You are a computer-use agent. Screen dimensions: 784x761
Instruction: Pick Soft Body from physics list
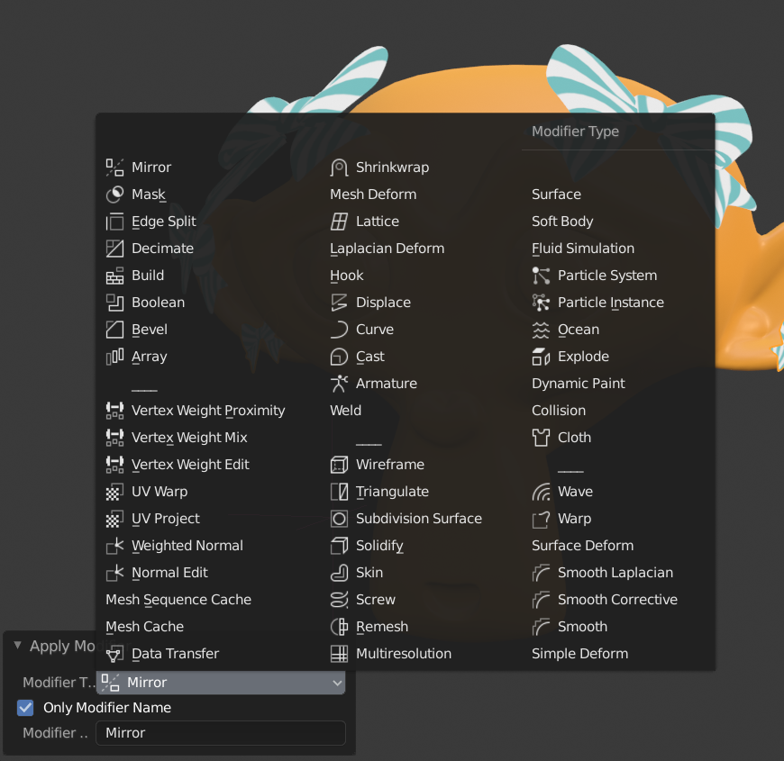[x=562, y=222]
